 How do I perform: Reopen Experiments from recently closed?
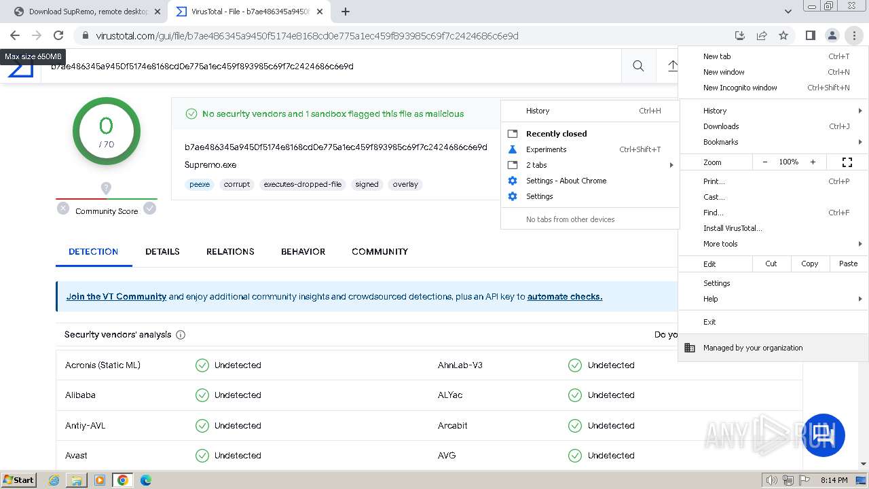[590, 149]
